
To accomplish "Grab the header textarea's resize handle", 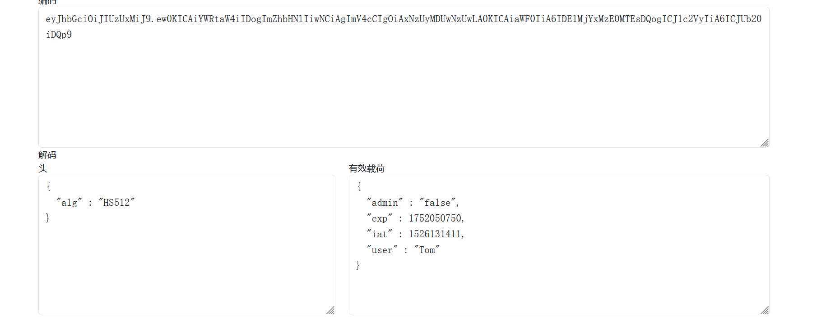I will (x=330, y=310).
